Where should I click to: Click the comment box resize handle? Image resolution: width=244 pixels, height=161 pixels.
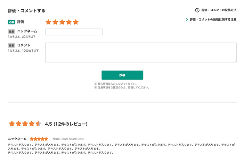point(236,61)
